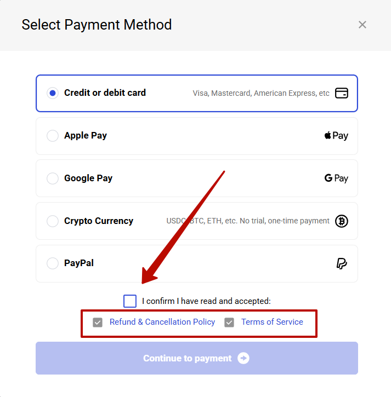Open the Terms of Service link
Image resolution: width=391 pixels, height=397 pixels.
(272, 322)
